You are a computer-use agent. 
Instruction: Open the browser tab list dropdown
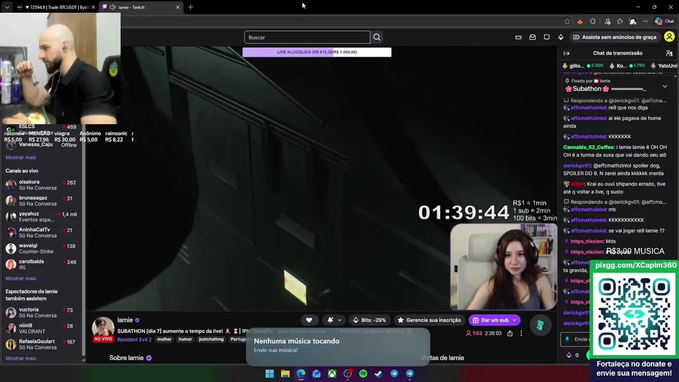pyautogui.click(x=6, y=7)
